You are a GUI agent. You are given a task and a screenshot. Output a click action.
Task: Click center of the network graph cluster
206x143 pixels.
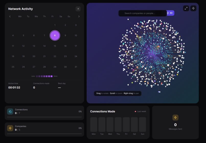pos(152,53)
